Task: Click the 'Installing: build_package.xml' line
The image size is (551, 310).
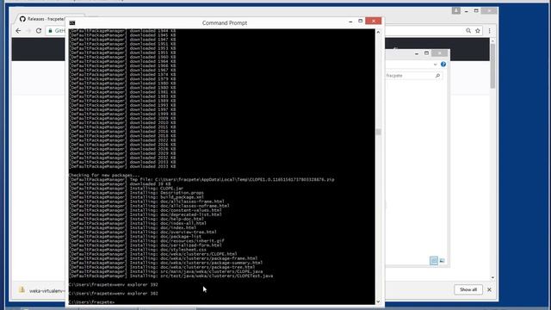Action: pos(137,197)
